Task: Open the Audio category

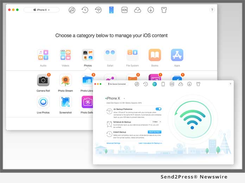Action: click(x=43, y=55)
